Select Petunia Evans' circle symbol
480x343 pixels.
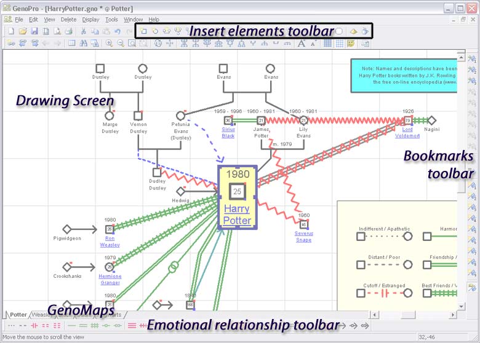point(180,116)
